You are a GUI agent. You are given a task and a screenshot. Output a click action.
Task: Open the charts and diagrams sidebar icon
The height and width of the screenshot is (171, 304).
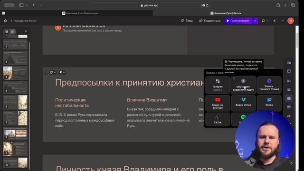289,116
